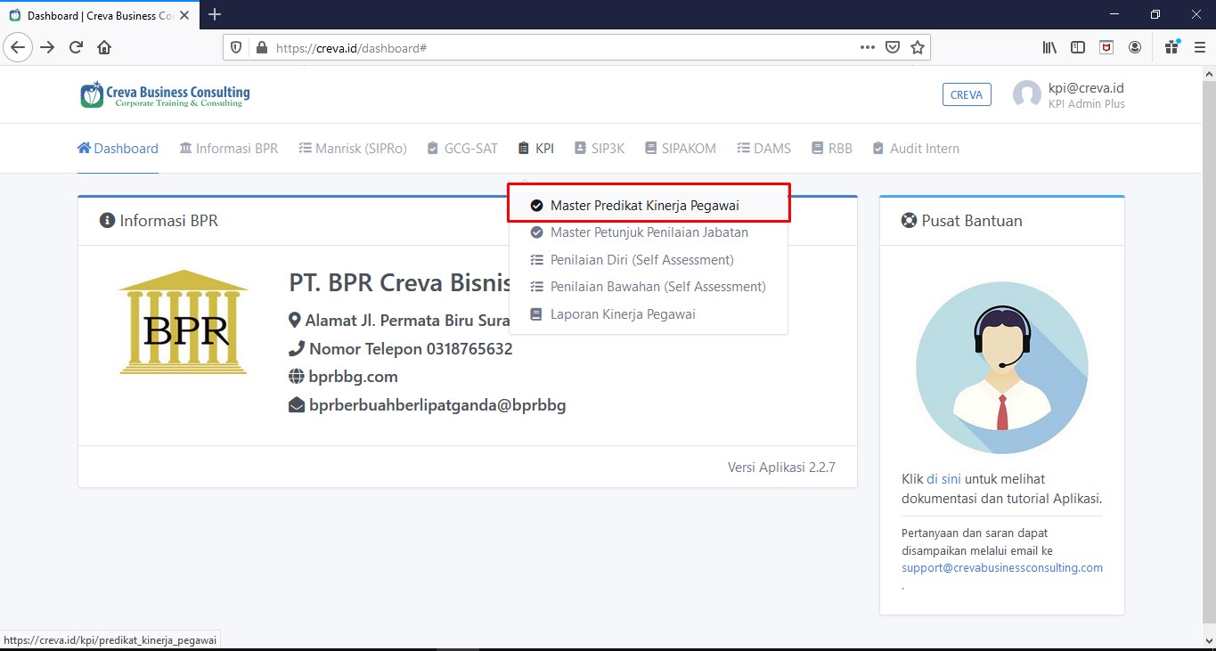Viewport: 1216px width, 651px height.
Task: Save page to Pocket
Action: [893, 47]
